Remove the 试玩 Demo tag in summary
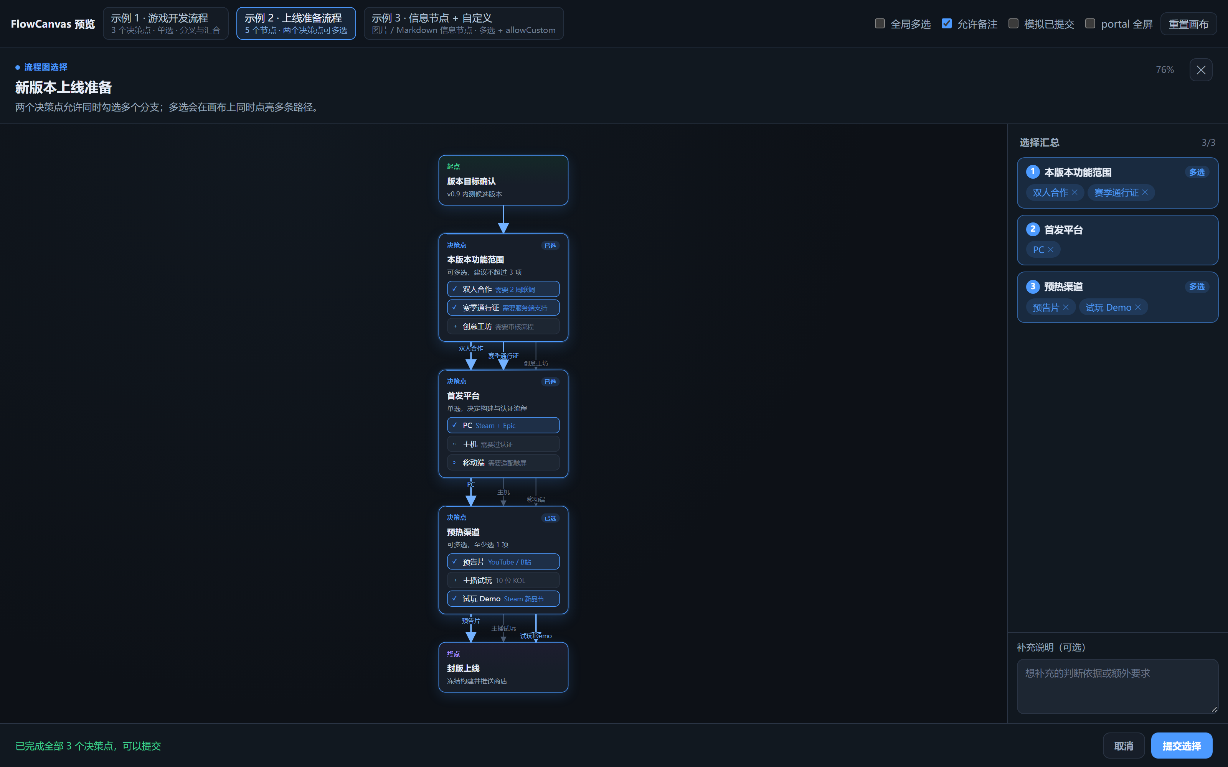Screen dimensions: 1228x767 click(1138, 308)
